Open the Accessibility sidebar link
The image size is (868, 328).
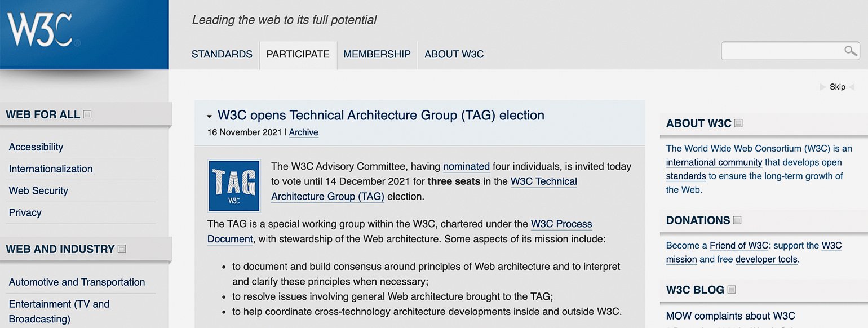tap(36, 147)
